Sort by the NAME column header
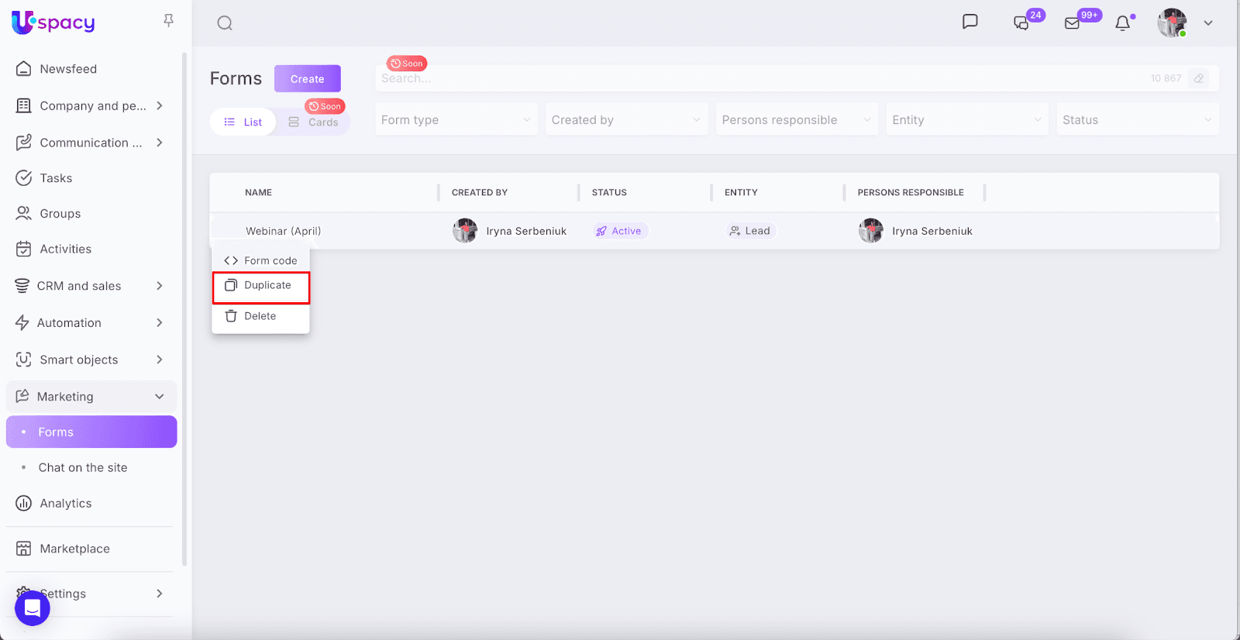This screenshot has width=1240, height=640. 259,193
